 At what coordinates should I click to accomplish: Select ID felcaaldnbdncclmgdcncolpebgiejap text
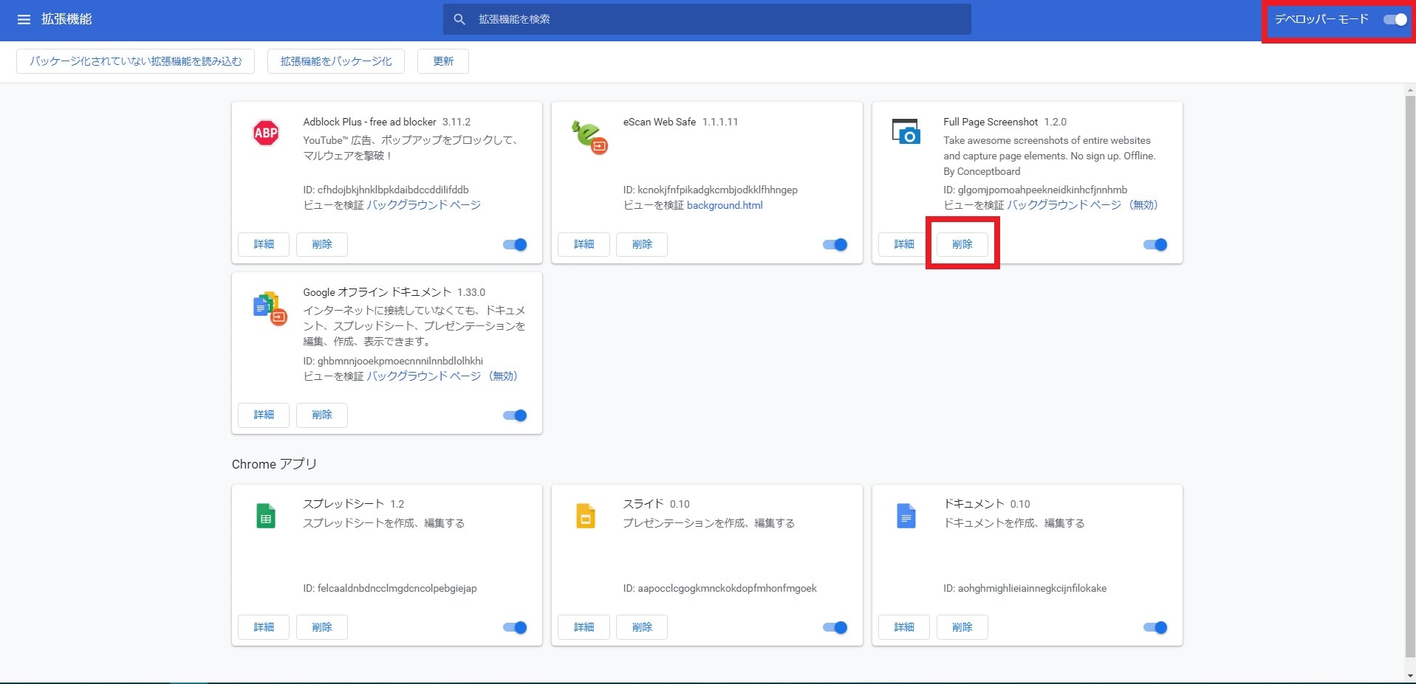point(390,588)
